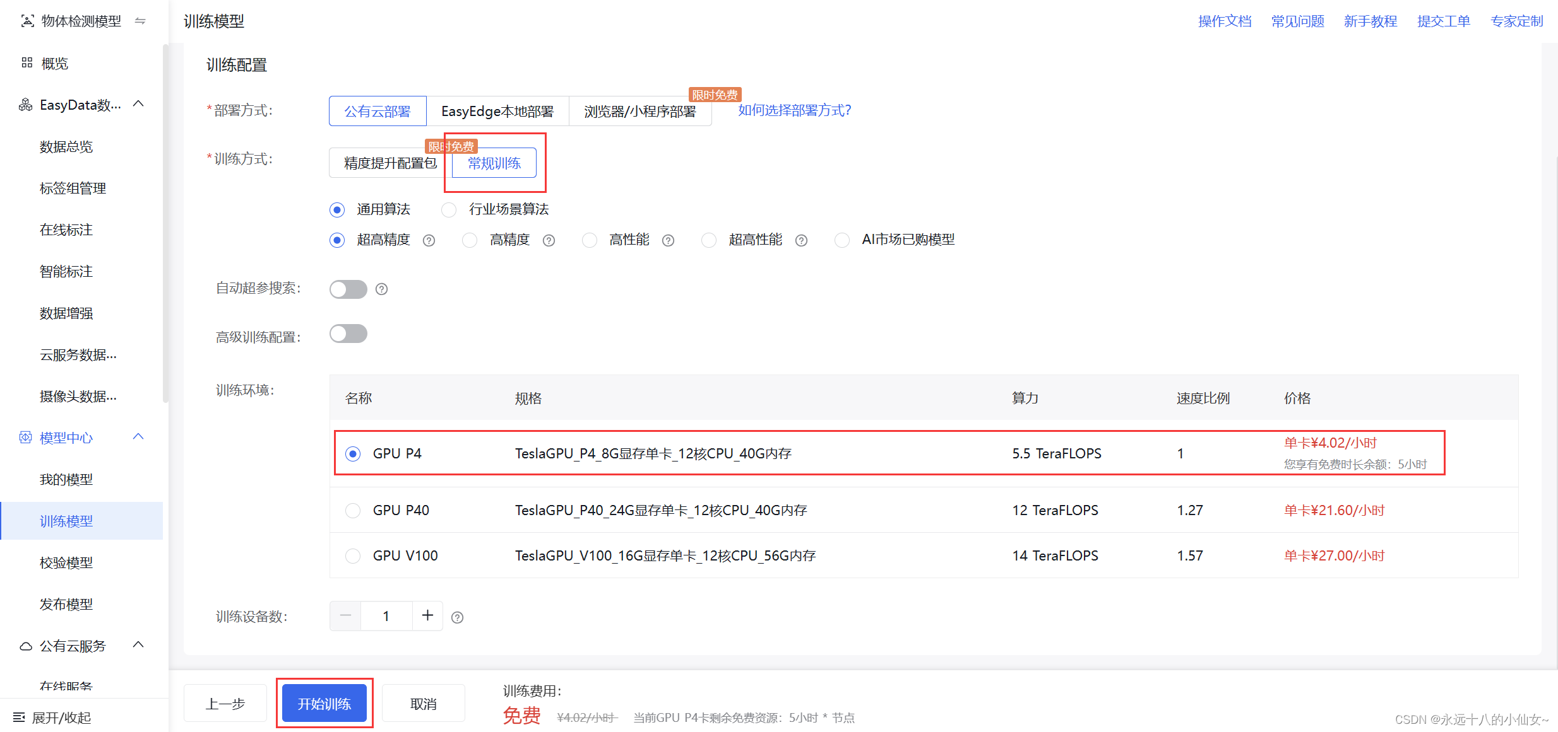Choose EasyEdge本地部署 deployment tab

coord(497,111)
